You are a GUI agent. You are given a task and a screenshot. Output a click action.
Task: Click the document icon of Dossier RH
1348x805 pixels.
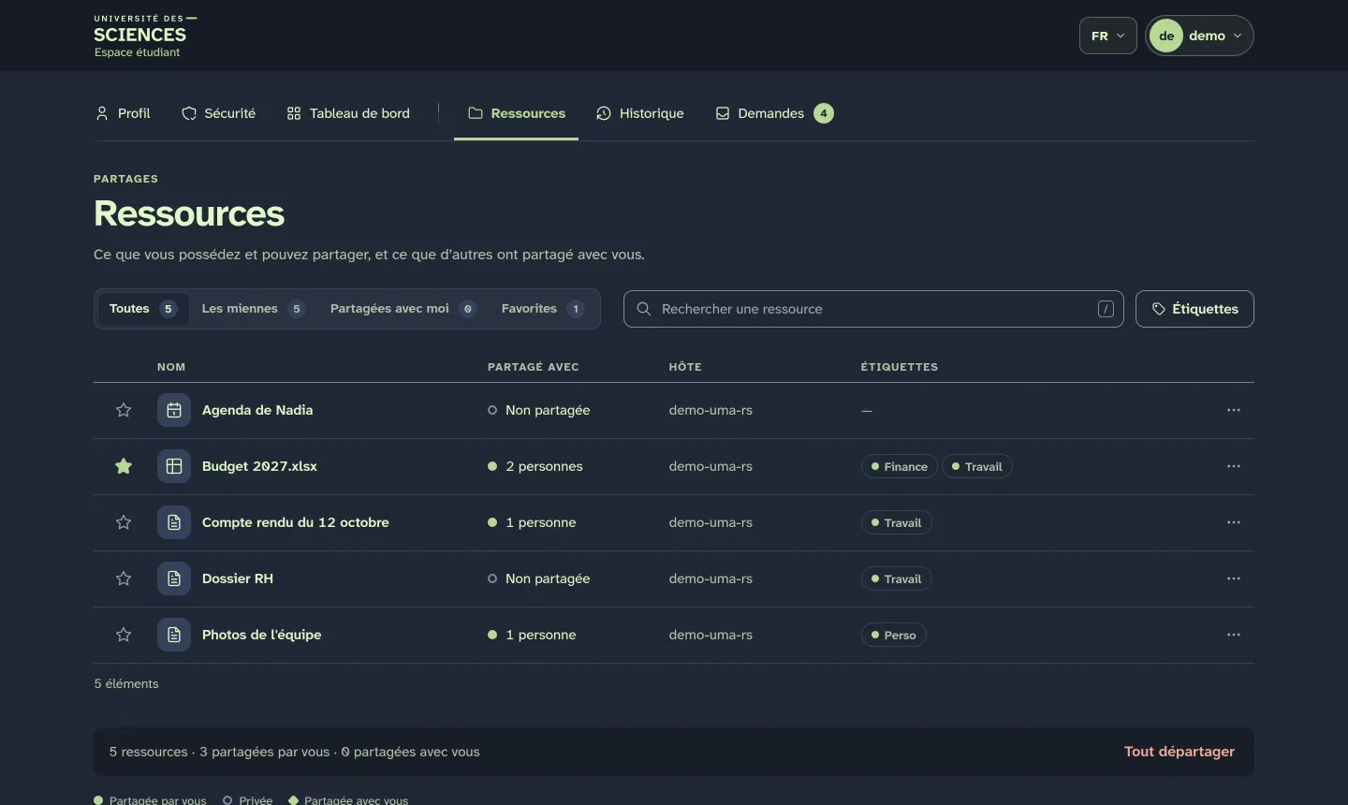174,578
